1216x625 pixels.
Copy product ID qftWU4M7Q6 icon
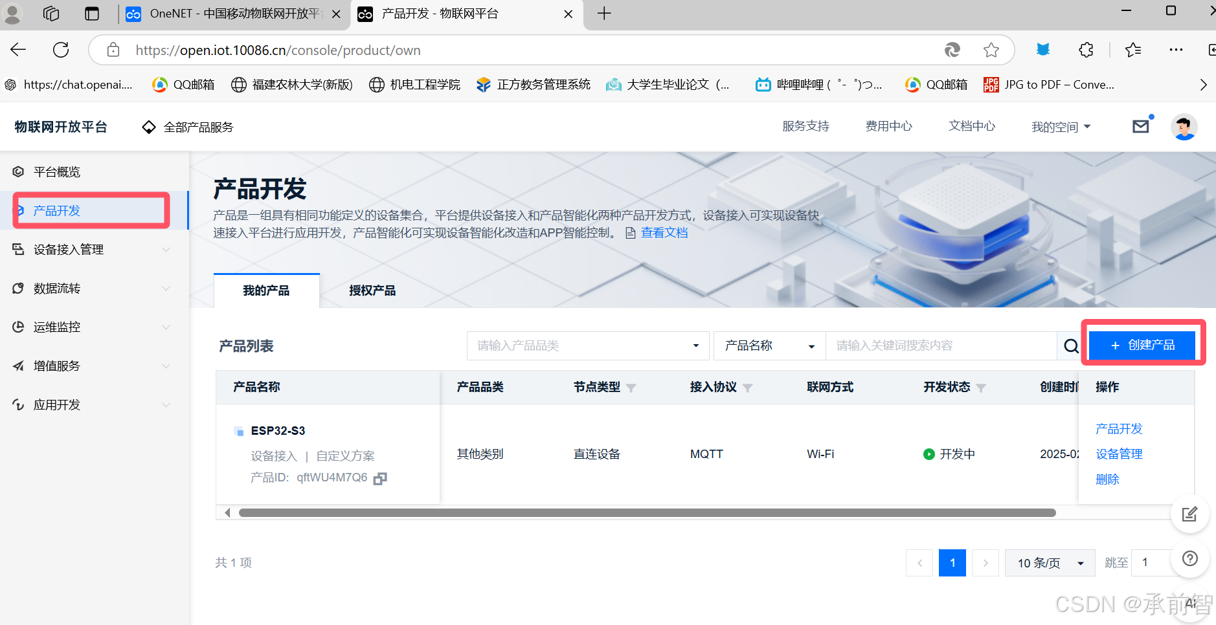(380, 478)
